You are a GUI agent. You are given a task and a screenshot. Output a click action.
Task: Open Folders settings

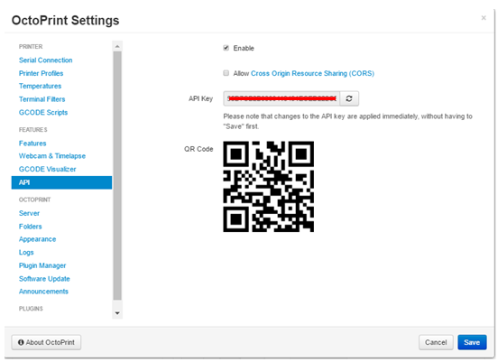coord(30,227)
